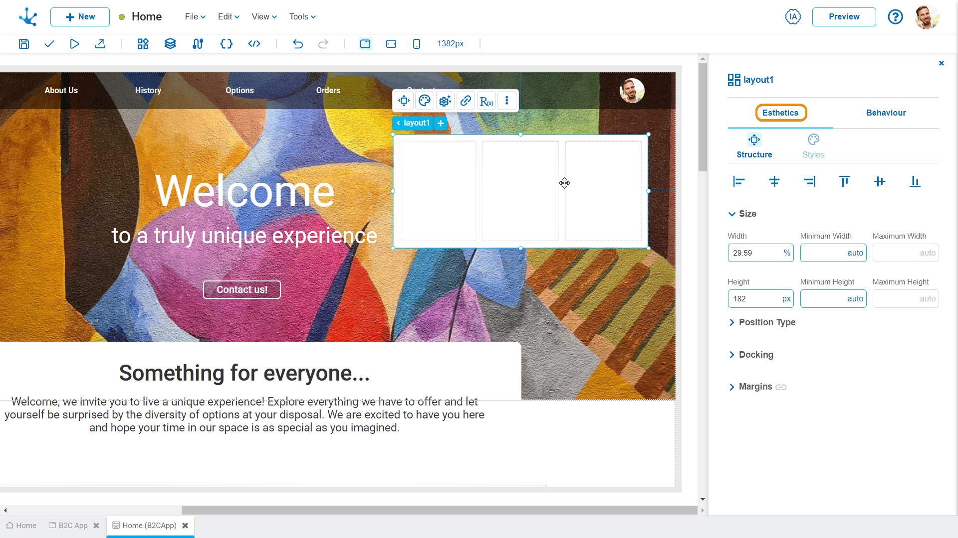Toggle desktop viewport at 1382px
Image resolution: width=958 pixels, height=538 pixels.
click(365, 43)
